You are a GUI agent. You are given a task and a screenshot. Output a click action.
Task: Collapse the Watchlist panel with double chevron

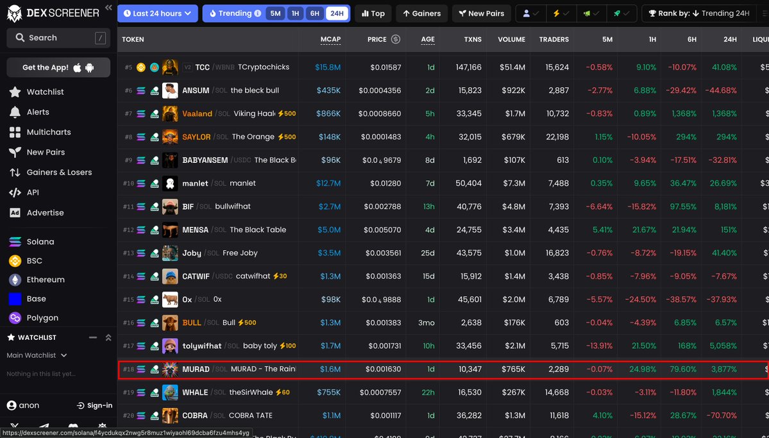108,337
